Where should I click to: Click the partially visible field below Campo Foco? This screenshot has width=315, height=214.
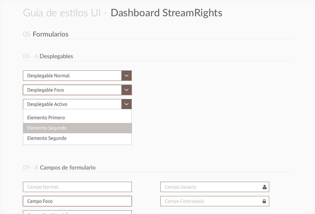(77, 212)
